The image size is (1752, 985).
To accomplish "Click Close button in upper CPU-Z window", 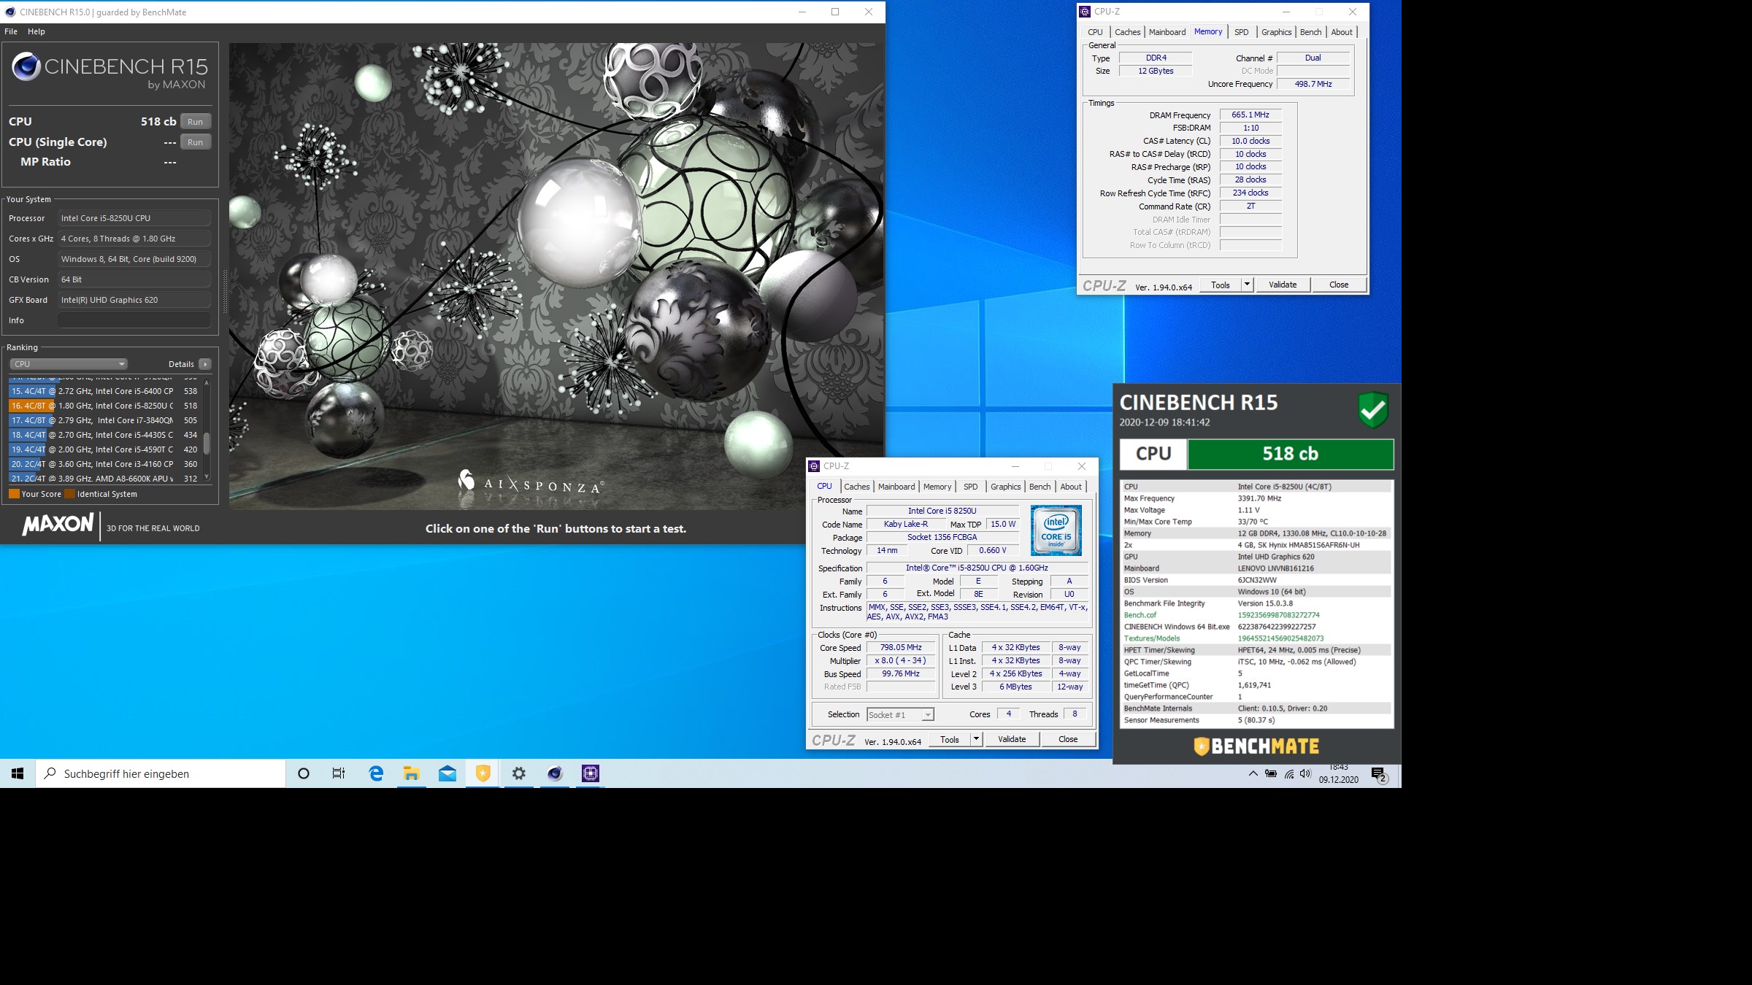I will (x=1339, y=285).
